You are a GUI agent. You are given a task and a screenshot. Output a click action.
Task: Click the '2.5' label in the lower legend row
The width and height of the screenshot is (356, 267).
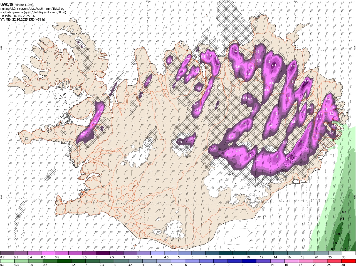(101, 265)
